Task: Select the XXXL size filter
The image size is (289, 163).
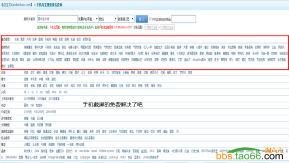Action: coord(54,92)
